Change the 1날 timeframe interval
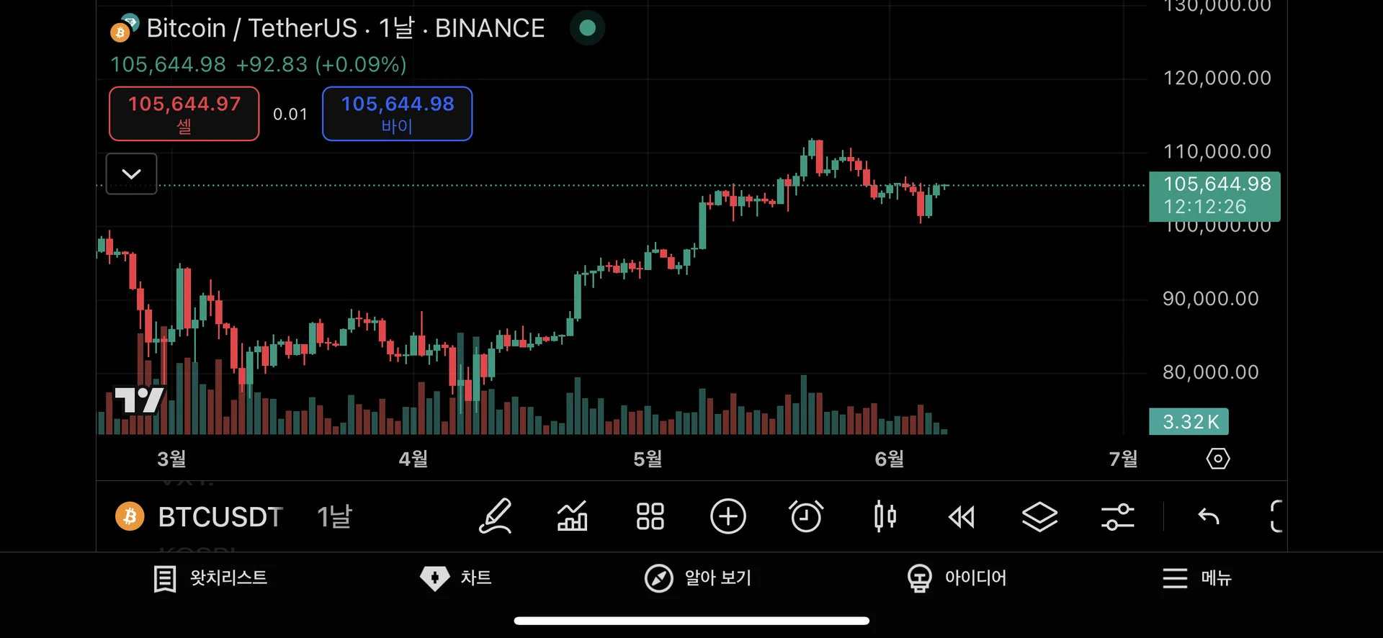 coord(334,516)
